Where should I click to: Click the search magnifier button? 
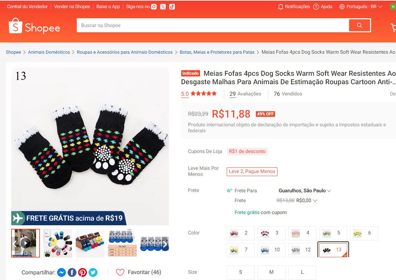coord(359,25)
